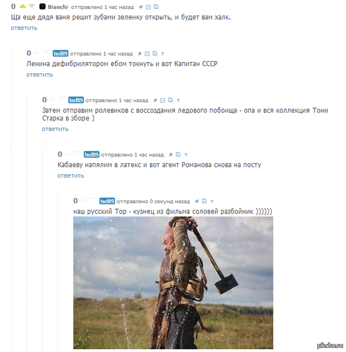Upvote the Капитан СССР comment
Screen dimensions: 346x352
click(36, 53)
